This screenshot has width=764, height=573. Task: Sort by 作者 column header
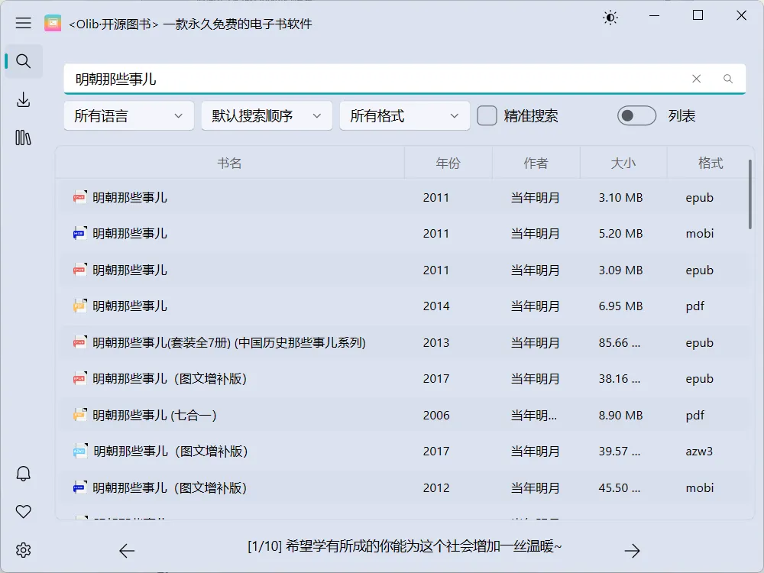pos(536,163)
